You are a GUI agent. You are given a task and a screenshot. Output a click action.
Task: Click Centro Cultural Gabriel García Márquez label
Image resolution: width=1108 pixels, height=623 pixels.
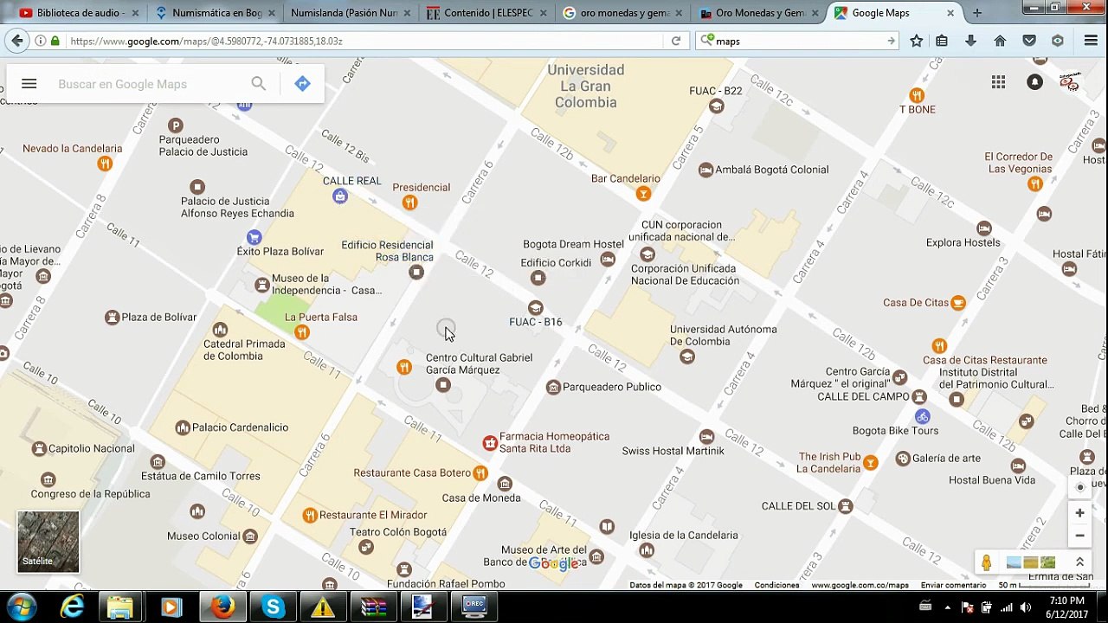(x=479, y=363)
